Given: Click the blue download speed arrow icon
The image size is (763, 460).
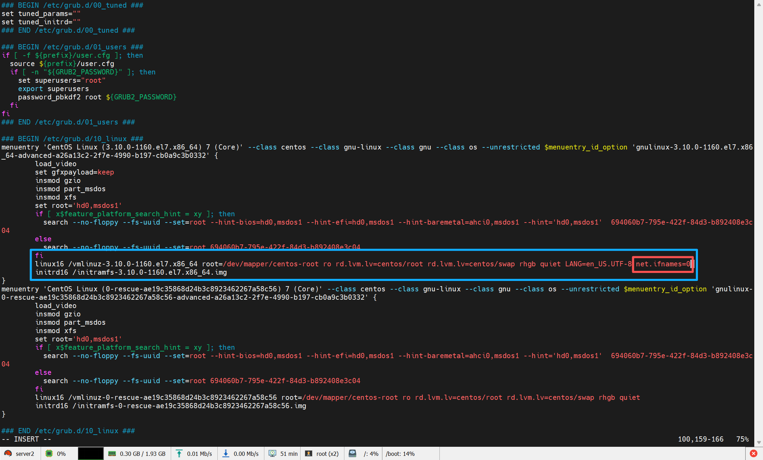Looking at the screenshot, I should click(225, 453).
